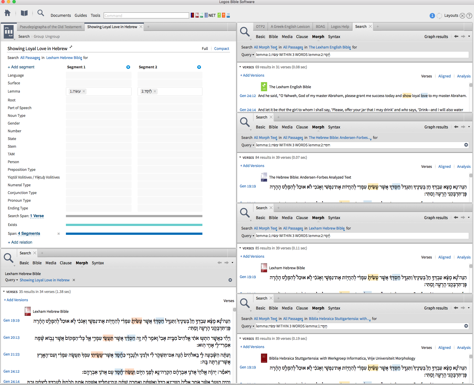474x385 pixels.
Task: Select Analysis view in Lexham English Bible results
Action: pyautogui.click(x=464, y=76)
